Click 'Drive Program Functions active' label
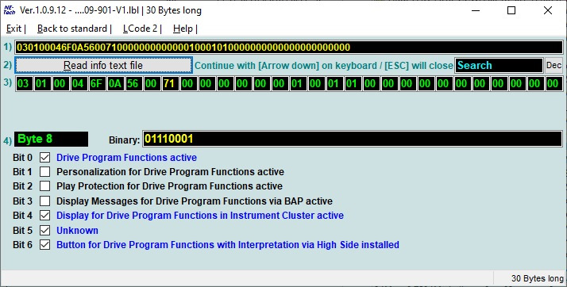This screenshot has width=567, height=287. 126,158
